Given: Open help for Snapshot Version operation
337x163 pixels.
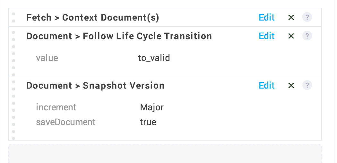Looking at the screenshot, I should coord(307,85).
